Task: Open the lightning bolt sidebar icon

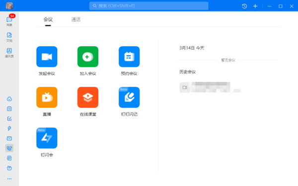Action: click(x=9, y=128)
